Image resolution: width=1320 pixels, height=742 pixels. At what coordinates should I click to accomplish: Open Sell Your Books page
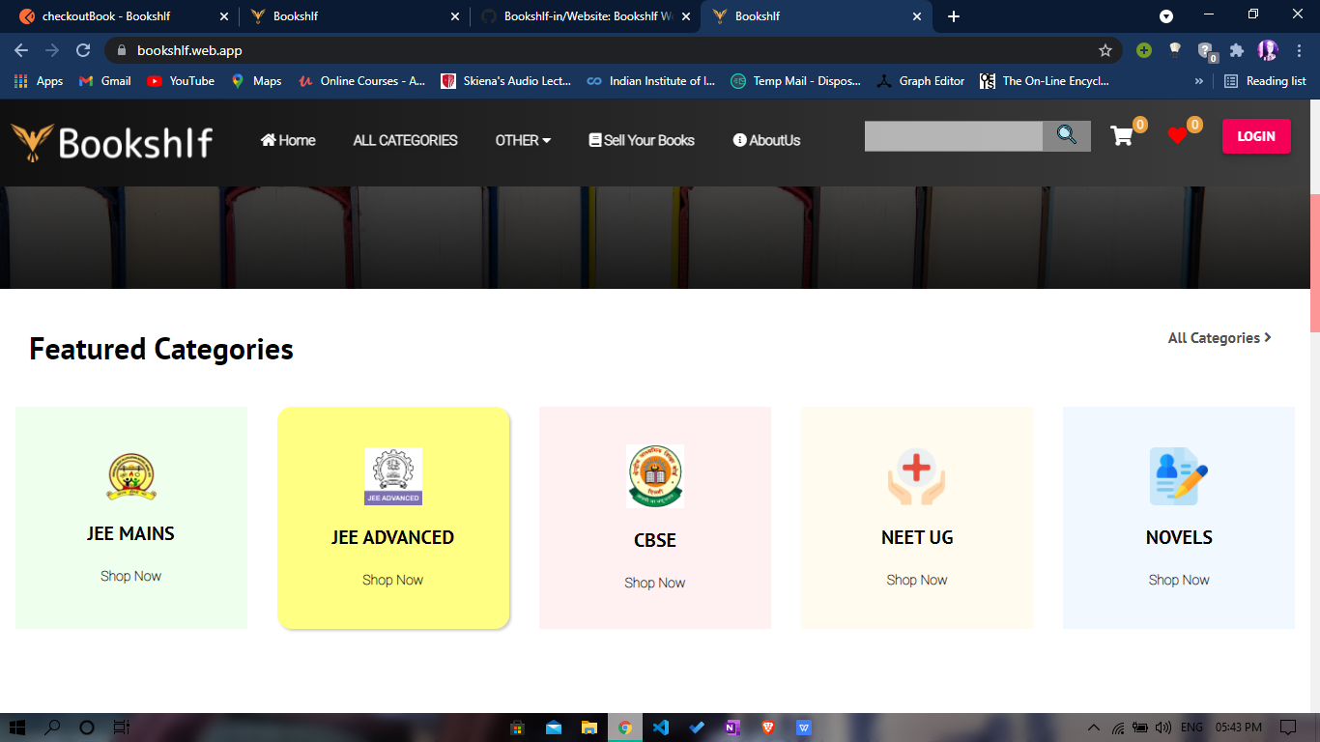[x=642, y=140]
